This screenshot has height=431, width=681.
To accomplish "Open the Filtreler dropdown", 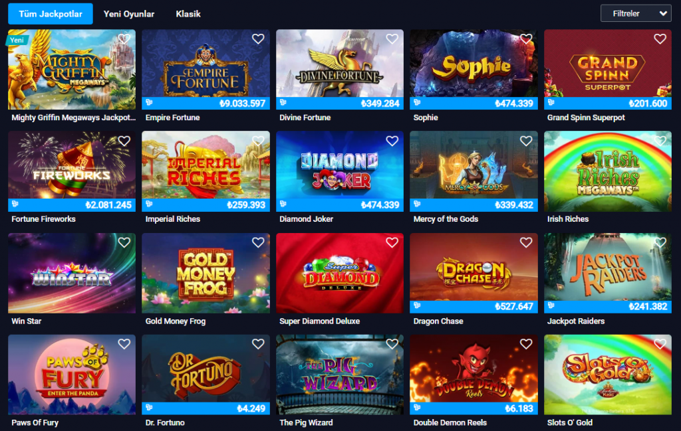I will 636,13.
